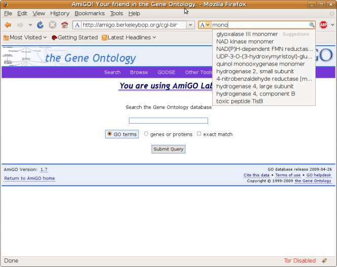Reload the page with the blue refresh icon

pyautogui.click(x=40, y=25)
